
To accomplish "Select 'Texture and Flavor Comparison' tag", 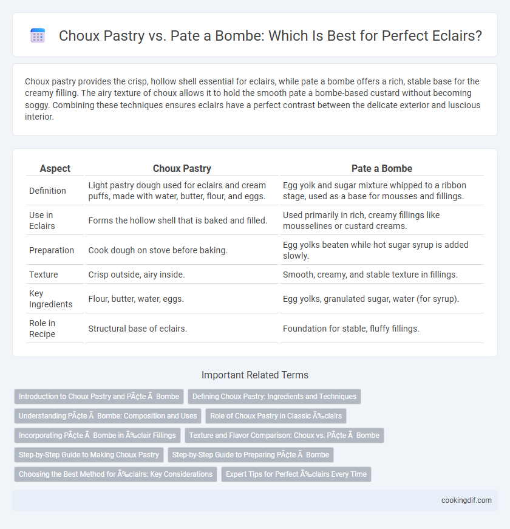I will 284,435.
